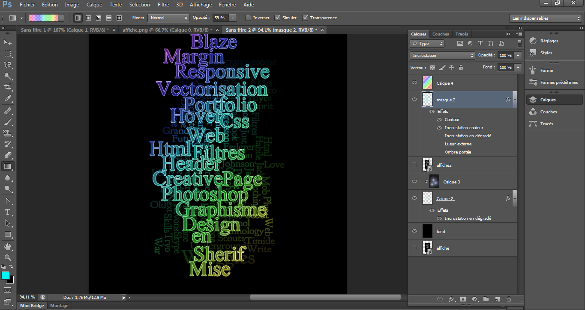Click the lock all padlock icon
Image resolution: width=585 pixels, height=310 pixels.
coord(461,68)
